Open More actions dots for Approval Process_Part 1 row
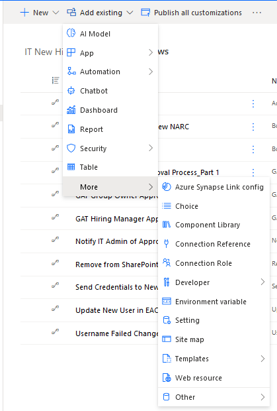The width and height of the screenshot is (277, 411). click(253, 172)
